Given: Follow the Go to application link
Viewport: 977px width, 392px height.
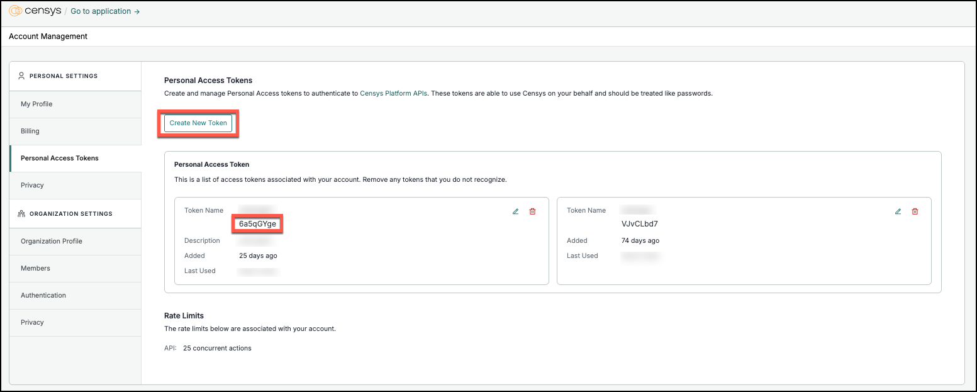Looking at the screenshot, I should coord(105,11).
